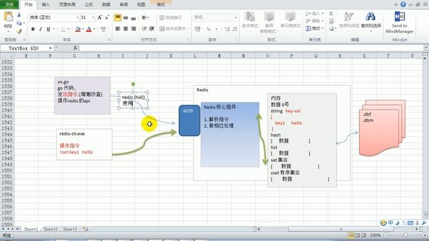This screenshot has width=429, height=241.
Task: Click the format cells button
Action: [314, 28]
